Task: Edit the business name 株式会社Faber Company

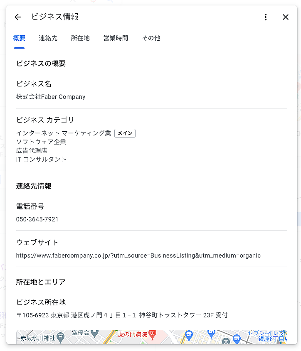Action: [x=51, y=97]
